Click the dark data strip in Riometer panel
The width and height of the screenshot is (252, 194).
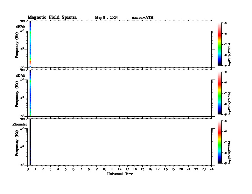(x=30, y=142)
